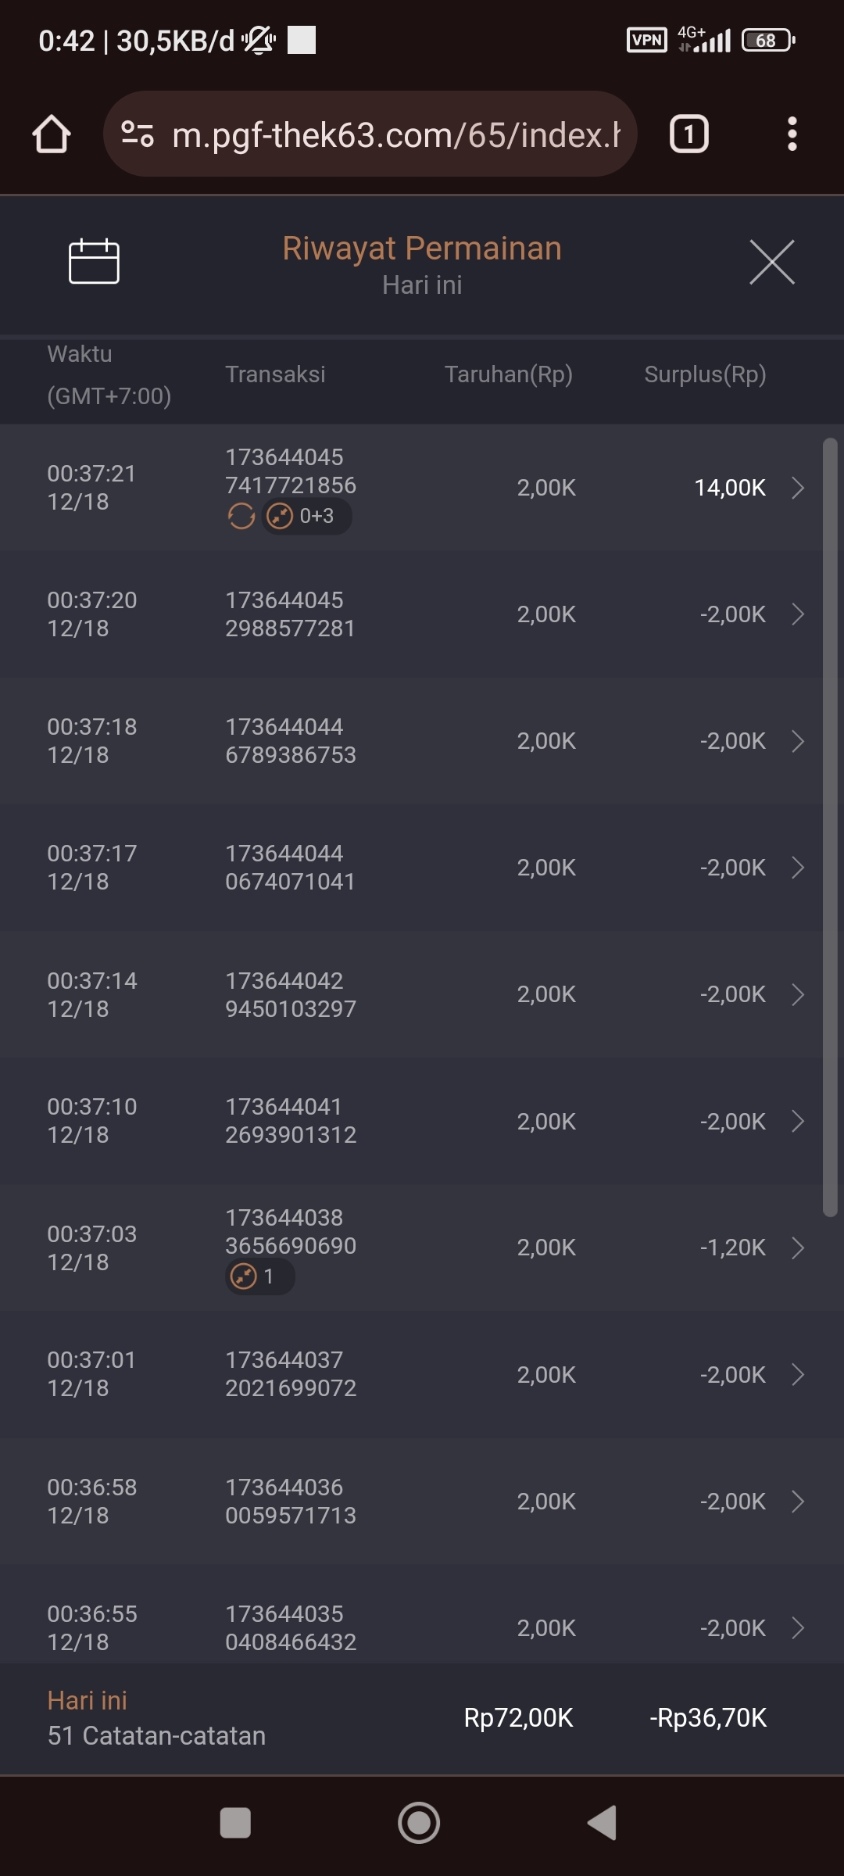The width and height of the screenshot is (844, 1876).
Task: Tap the browser home icon
Action: (52, 134)
